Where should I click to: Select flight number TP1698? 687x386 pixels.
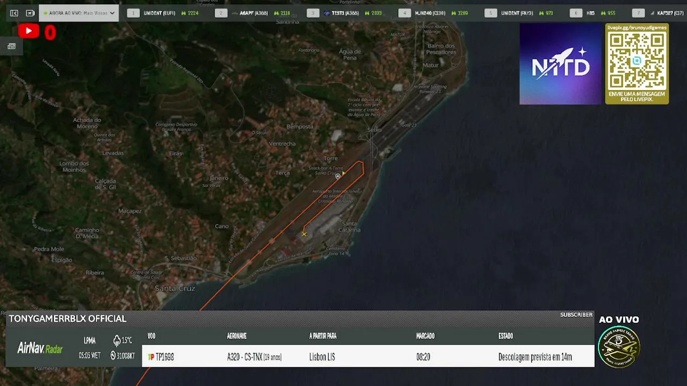pyautogui.click(x=165, y=357)
